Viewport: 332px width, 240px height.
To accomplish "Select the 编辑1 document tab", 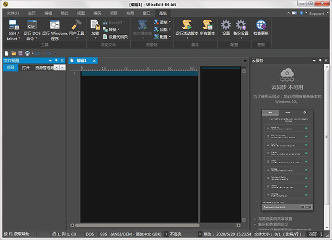I will coord(81,61).
